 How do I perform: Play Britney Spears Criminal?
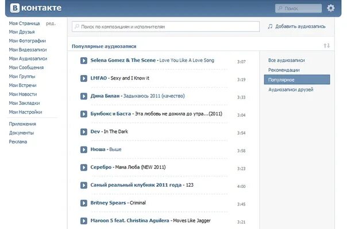pos(84,203)
